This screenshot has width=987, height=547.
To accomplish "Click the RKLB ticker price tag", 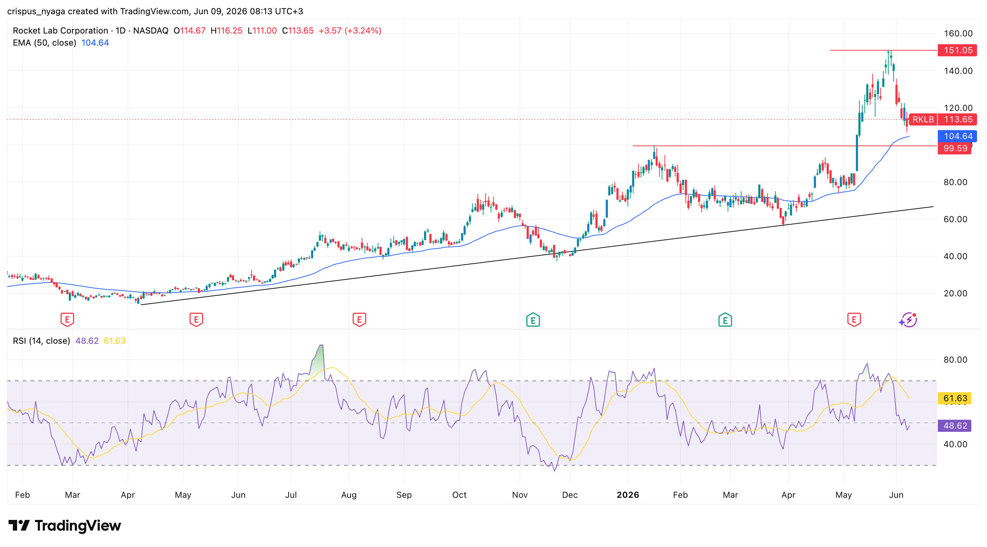I will tap(923, 119).
